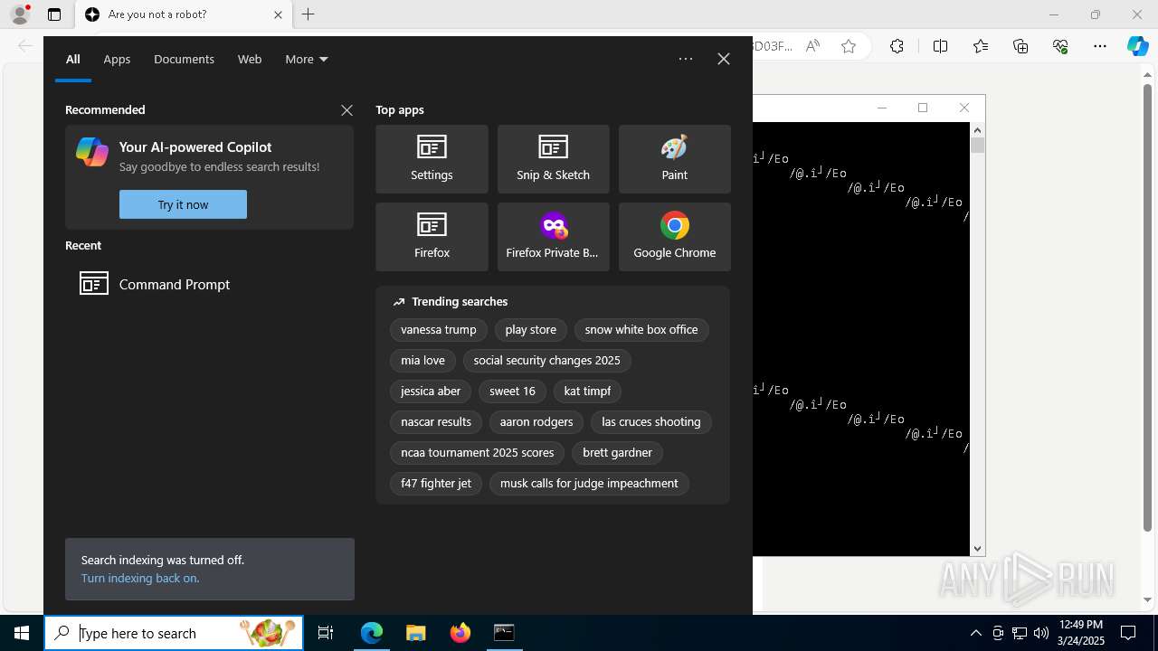Open Edge Settings and more menu
Screen dimensions: 1158x651
pos(1100,46)
